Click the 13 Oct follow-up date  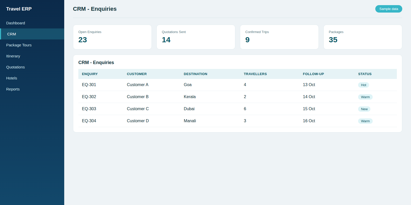[309, 85]
